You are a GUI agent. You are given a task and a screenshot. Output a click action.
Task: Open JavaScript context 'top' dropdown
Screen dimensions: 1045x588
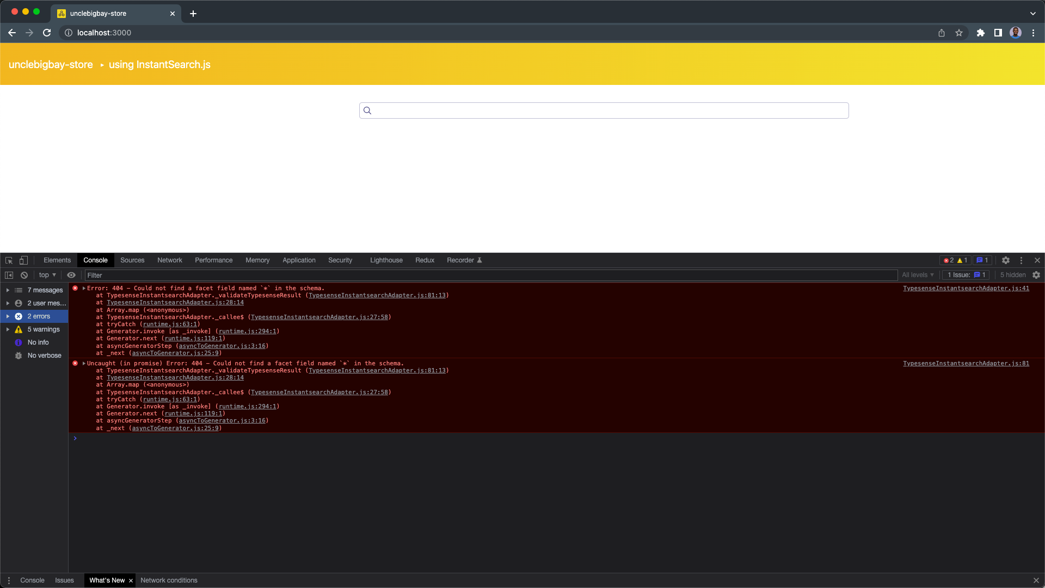[x=48, y=275]
